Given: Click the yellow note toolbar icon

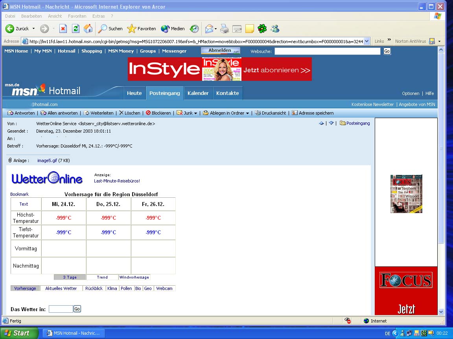Looking at the screenshot, I should coord(249,29).
